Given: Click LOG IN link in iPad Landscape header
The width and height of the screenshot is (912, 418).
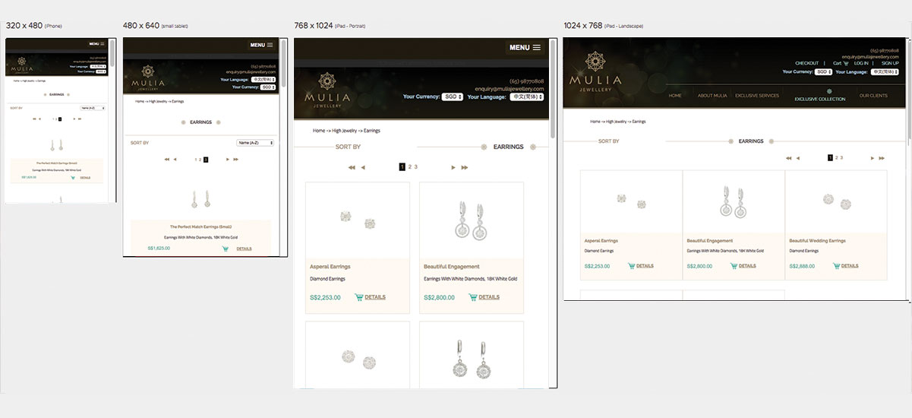Looking at the screenshot, I should 861,63.
